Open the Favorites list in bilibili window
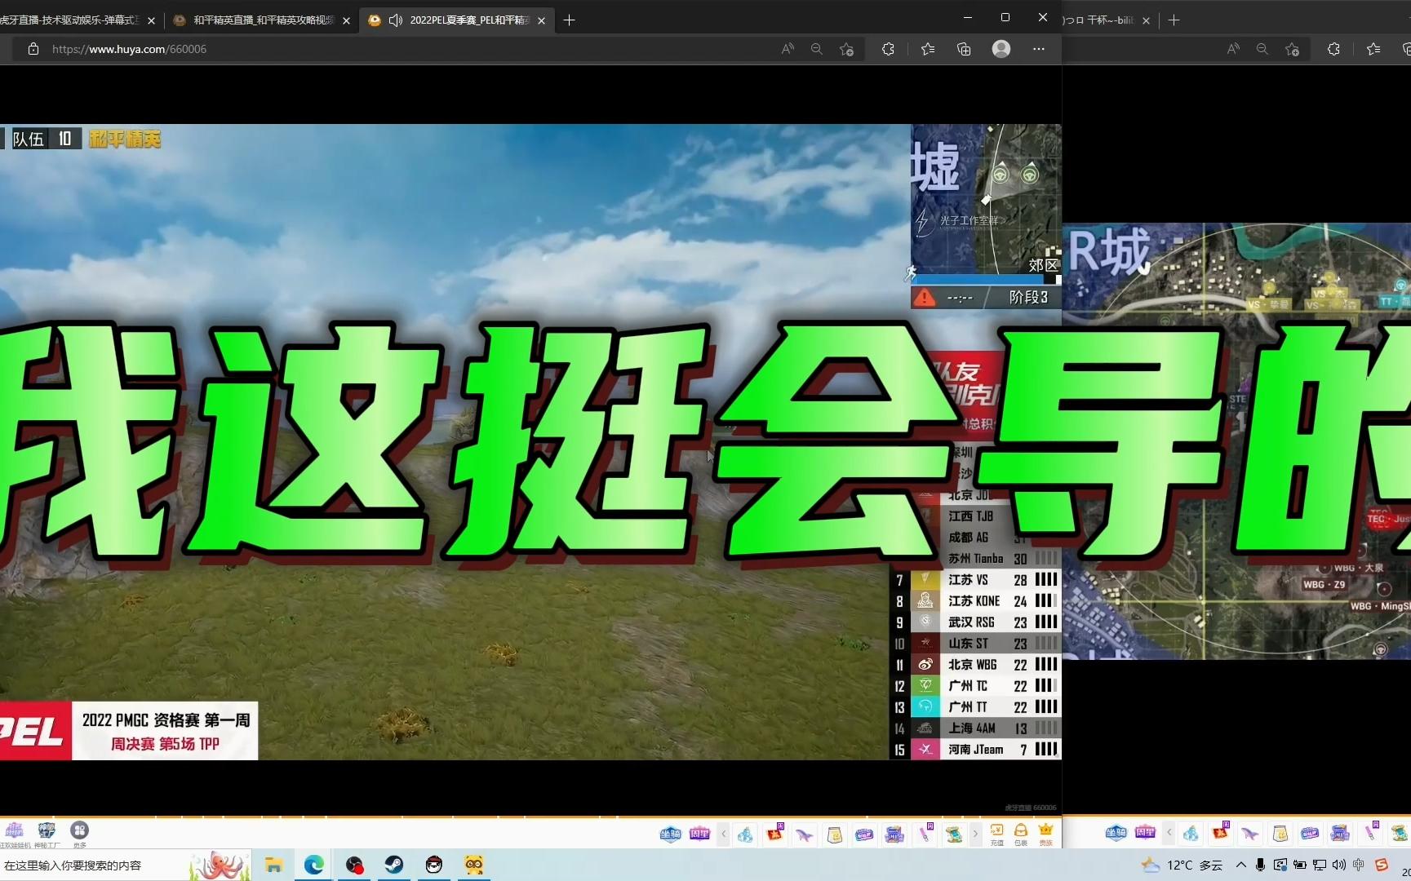This screenshot has width=1411, height=881. click(1373, 49)
